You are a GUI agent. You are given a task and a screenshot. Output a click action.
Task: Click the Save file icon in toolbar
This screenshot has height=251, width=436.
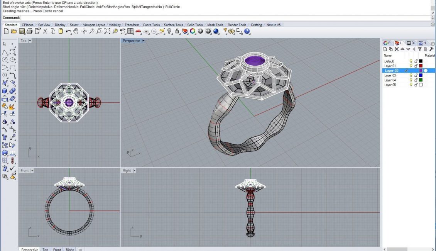pos(22,31)
